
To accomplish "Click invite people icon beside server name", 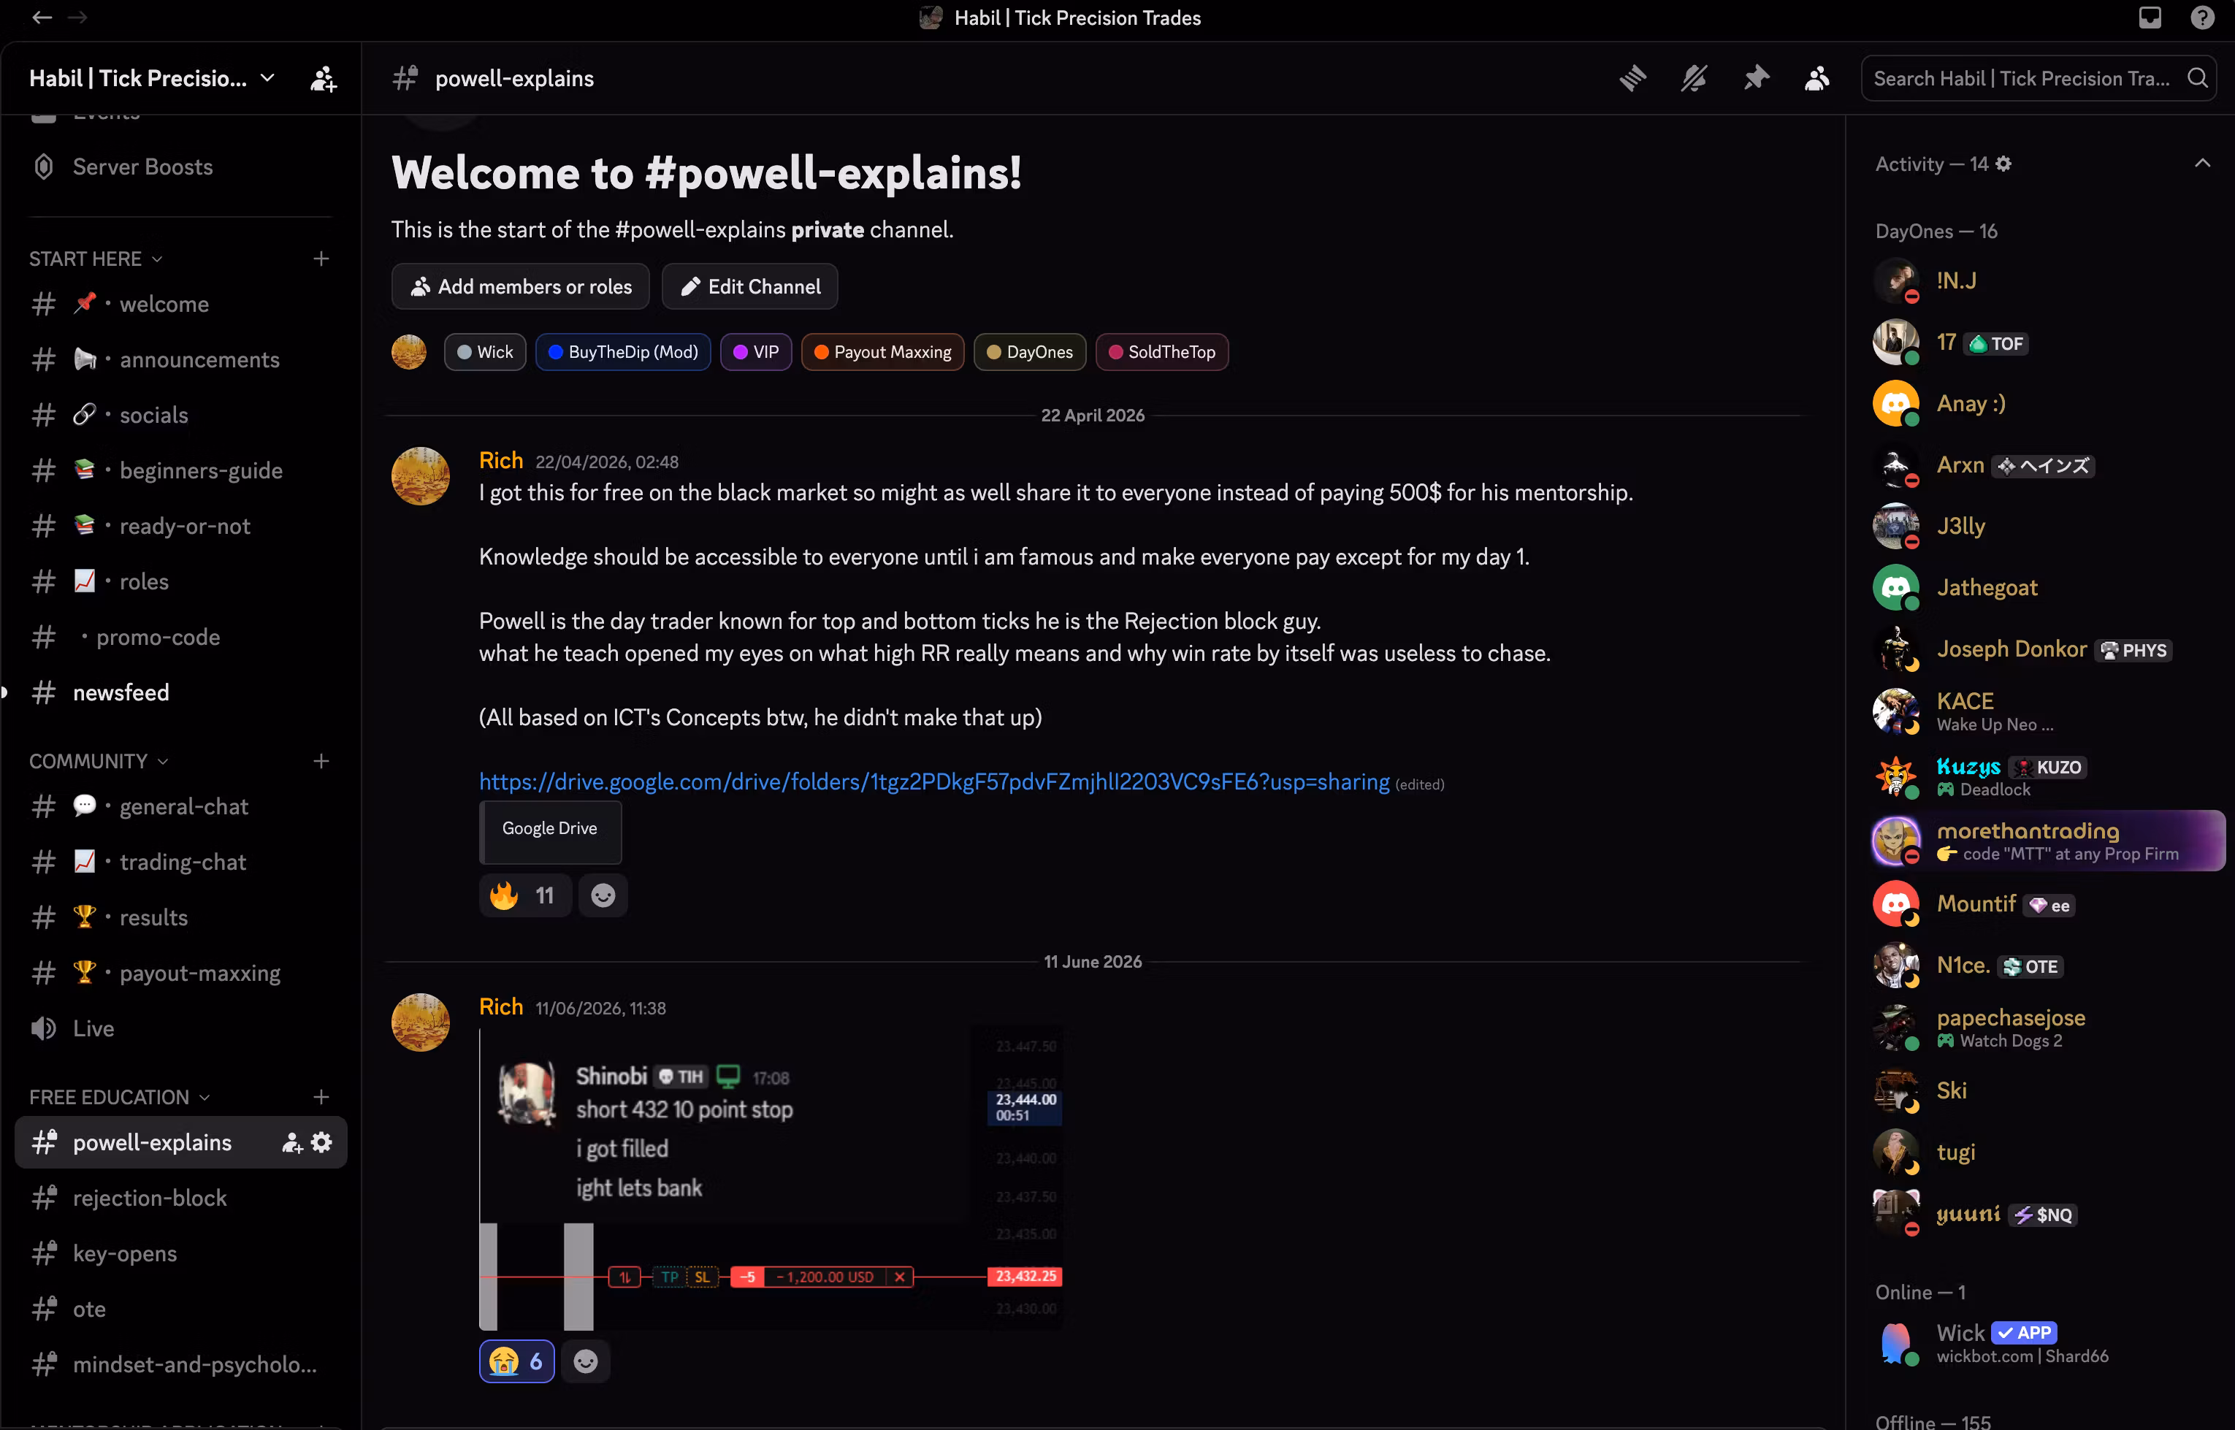I will point(323,79).
